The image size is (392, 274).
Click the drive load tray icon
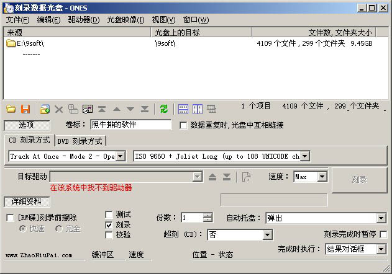(227, 177)
